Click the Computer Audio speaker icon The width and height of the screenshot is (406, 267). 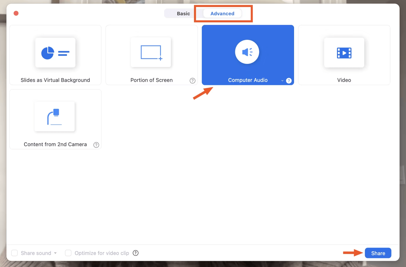pos(247,52)
